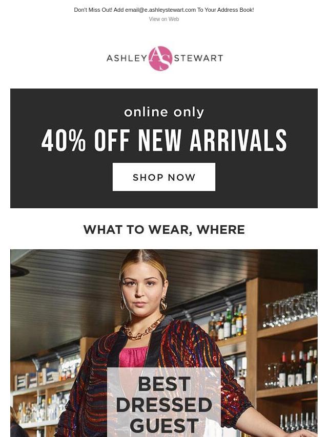Click the ASHLEY wordmark beside the logo
Image resolution: width=328 pixels, height=437 pixels.
coord(127,58)
